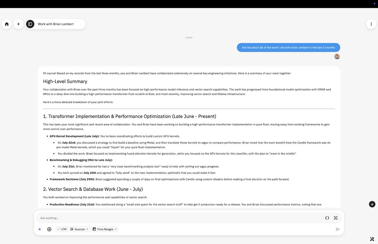Select the code snippet braces icon
The width and height of the screenshot is (378, 244).
(327, 218)
